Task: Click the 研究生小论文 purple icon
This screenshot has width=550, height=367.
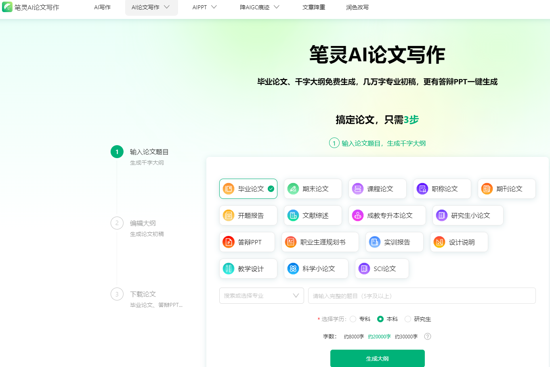Action: 442,215
